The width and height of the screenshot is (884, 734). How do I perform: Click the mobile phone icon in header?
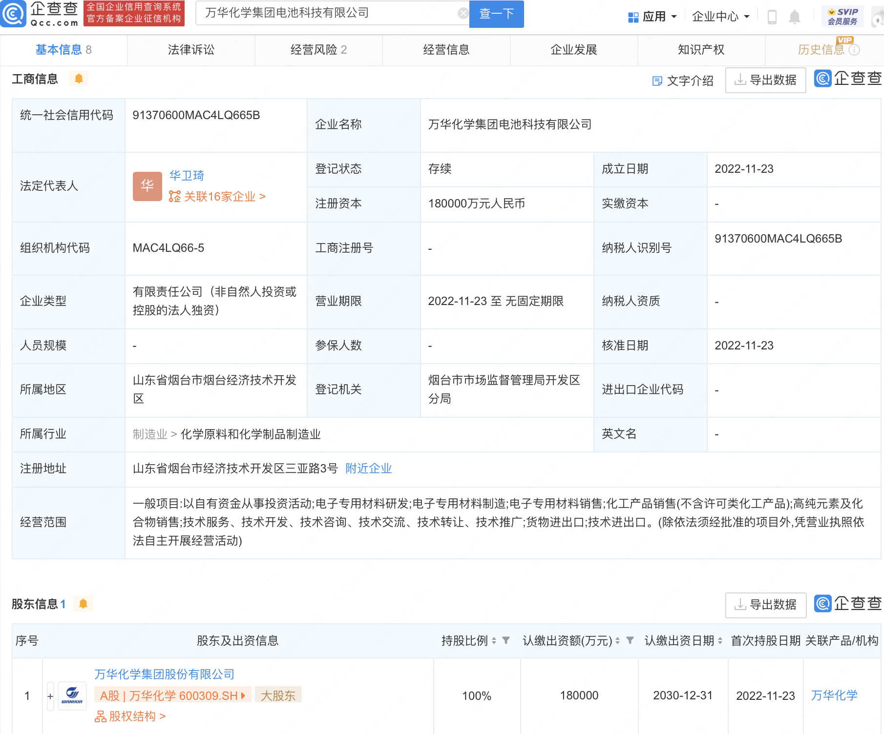(x=772, y=17)
